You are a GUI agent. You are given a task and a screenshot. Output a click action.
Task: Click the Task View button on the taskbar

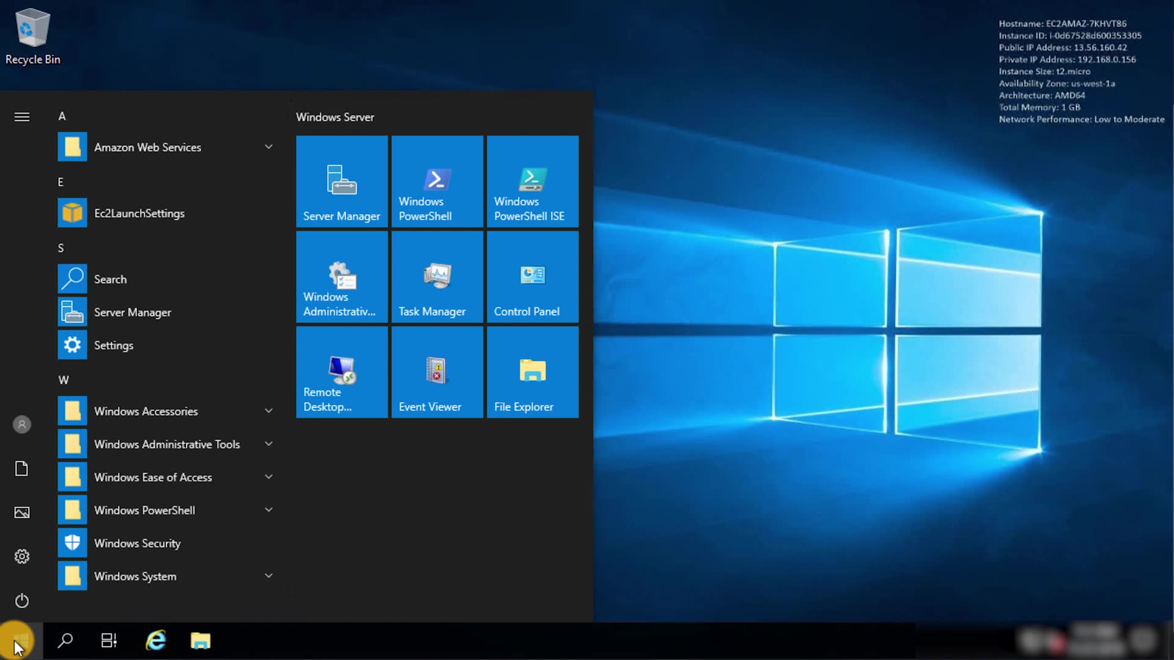109,640
